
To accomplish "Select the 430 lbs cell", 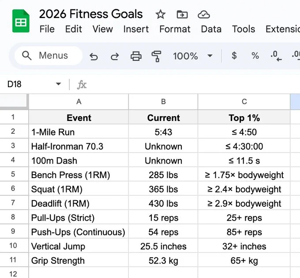I will [163, 203].
